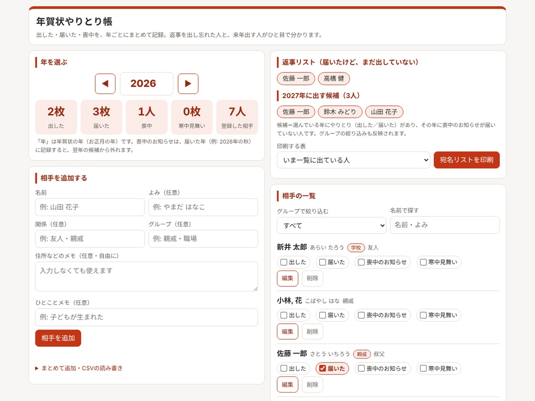The height and width of the screenshot is (401, 535).
Task: Go to the previous year with left arrow
Action: coord(105,84)
